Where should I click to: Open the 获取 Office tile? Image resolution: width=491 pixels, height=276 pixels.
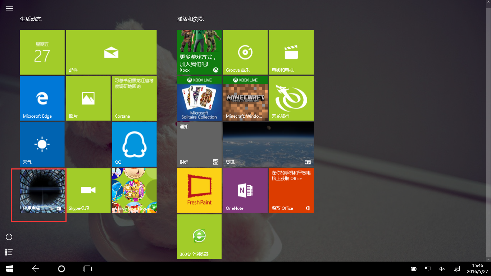pyautogui.click(x=291, y=190)
